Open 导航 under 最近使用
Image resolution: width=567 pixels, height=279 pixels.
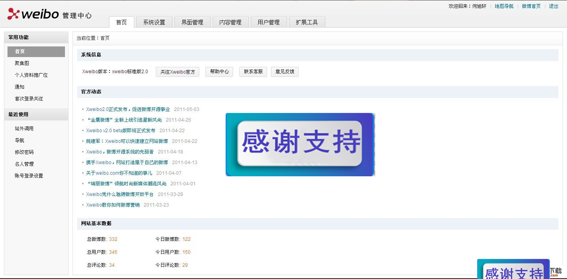point(20,140)
